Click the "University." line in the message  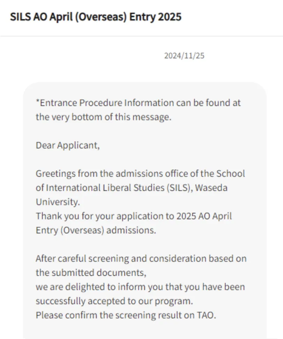58,202
